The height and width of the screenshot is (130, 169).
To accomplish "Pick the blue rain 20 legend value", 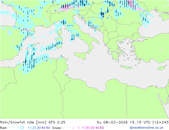I will point(34,128).
